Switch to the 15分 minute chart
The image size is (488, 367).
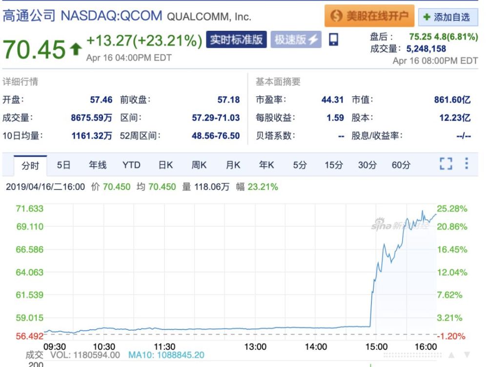click(x=333, y=165)
